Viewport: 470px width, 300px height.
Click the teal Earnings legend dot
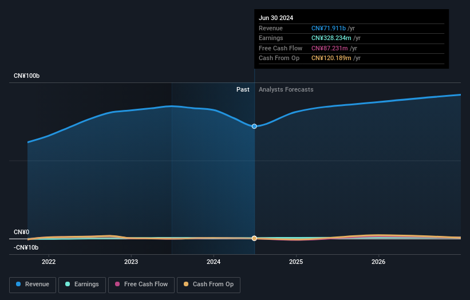click(x=68, y=284)
